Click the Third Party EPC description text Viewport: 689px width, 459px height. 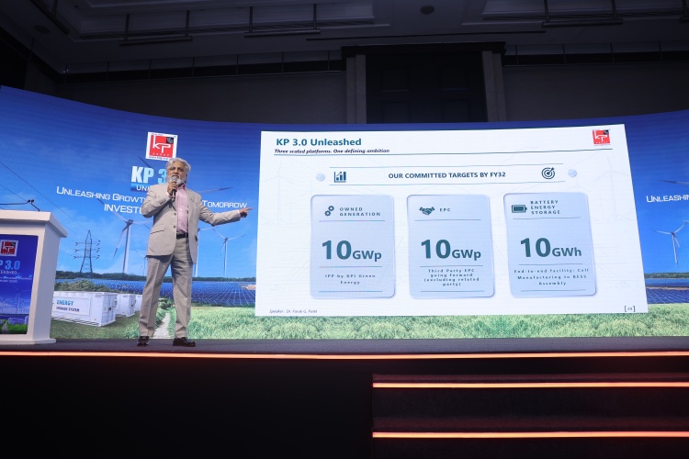[451, 277]
